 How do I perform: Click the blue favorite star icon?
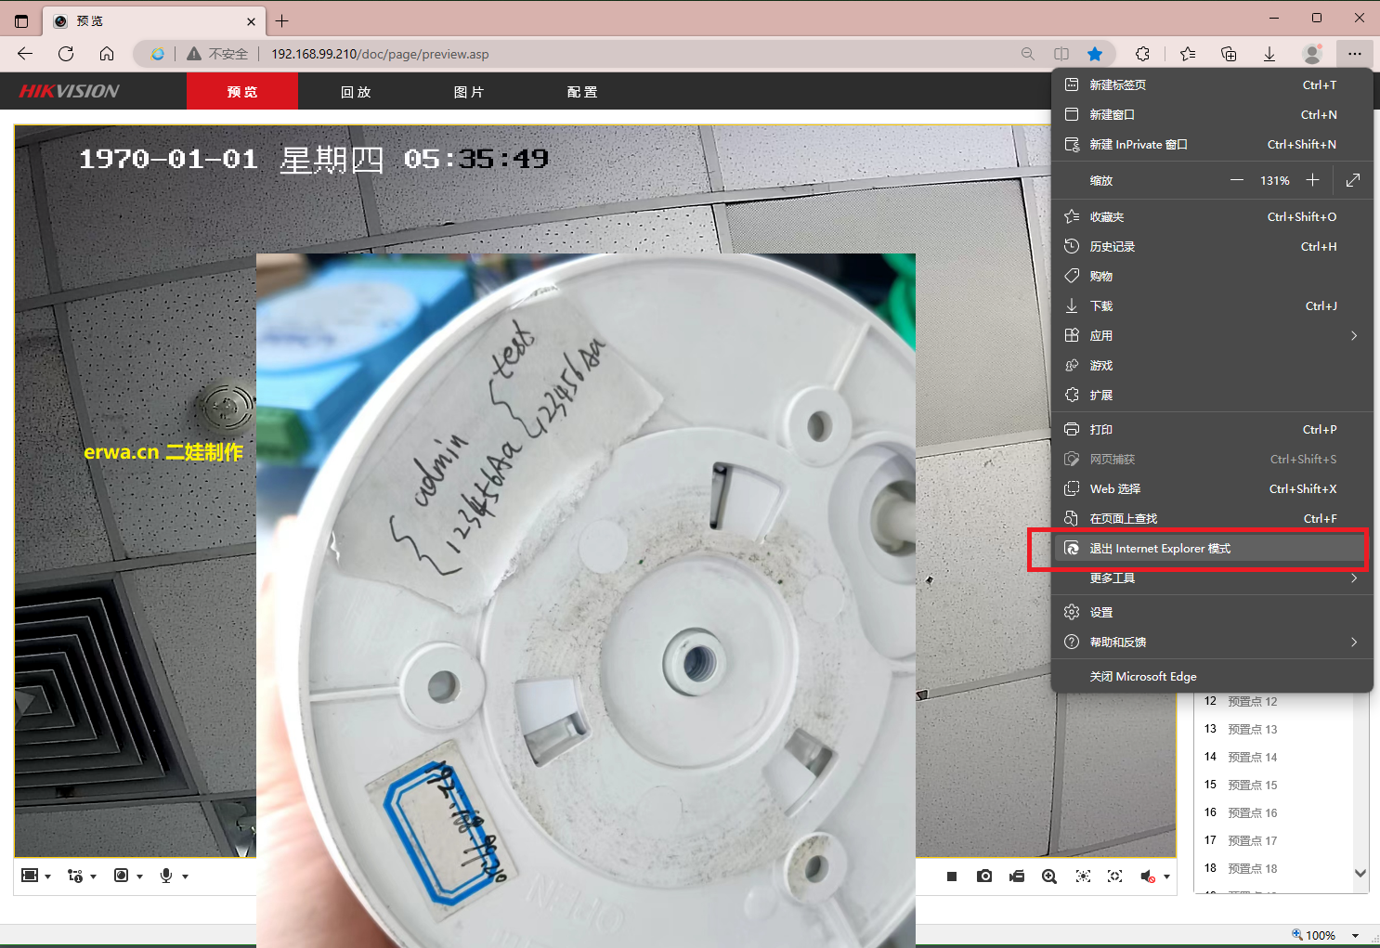[1095, 54]
